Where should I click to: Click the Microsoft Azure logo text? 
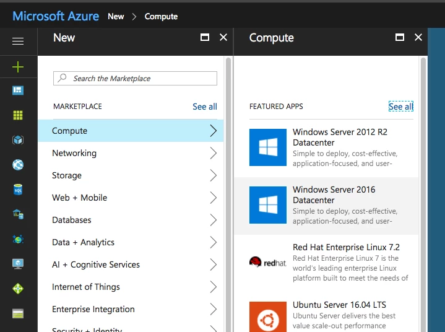[56, 16]
